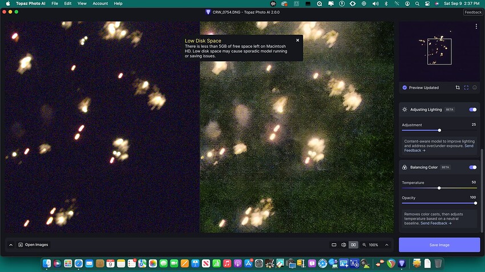485x272 pixels.
Task: Open Spotlight search in menu bar
Action: pyautogui.click(x=417, y=4)
